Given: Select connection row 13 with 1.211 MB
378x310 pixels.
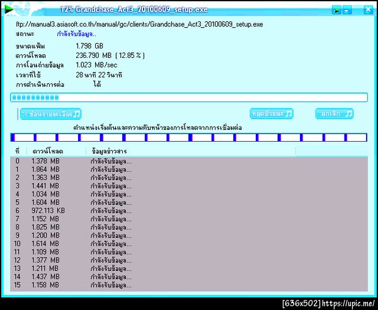Looking at the screenshot, I should click(189, 268).
